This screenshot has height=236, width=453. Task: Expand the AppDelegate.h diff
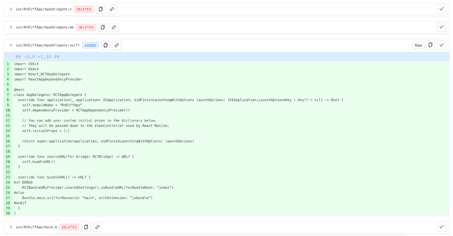(x=11, y=9)
